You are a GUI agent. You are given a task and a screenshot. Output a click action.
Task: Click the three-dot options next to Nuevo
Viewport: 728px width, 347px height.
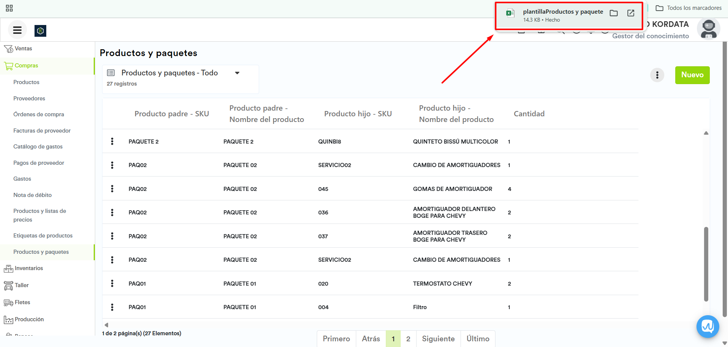(657, 75)
